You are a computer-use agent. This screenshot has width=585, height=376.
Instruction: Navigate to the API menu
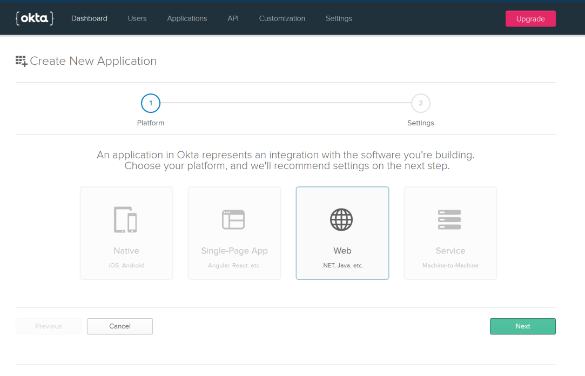coord(233,18)
